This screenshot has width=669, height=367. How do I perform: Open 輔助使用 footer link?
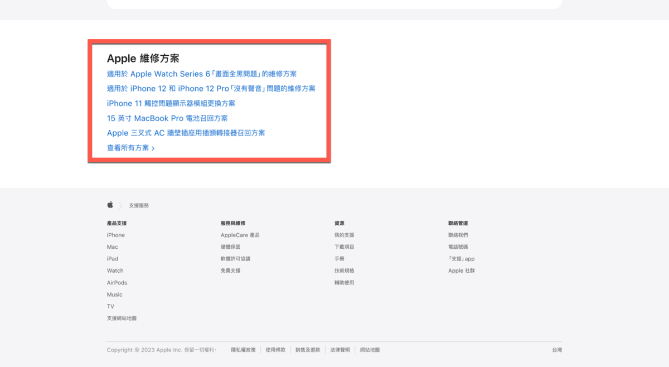345,283
